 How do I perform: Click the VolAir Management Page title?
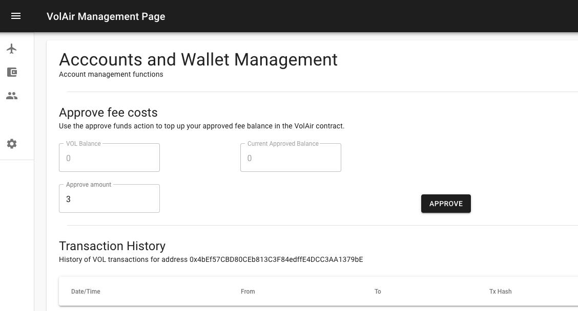coord(106,16)
